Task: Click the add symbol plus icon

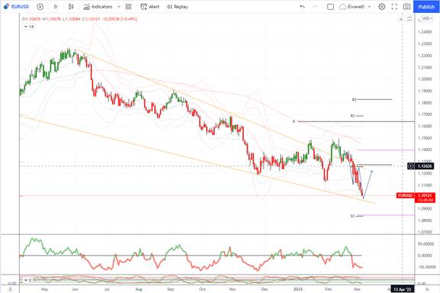Action: [40, 7]
